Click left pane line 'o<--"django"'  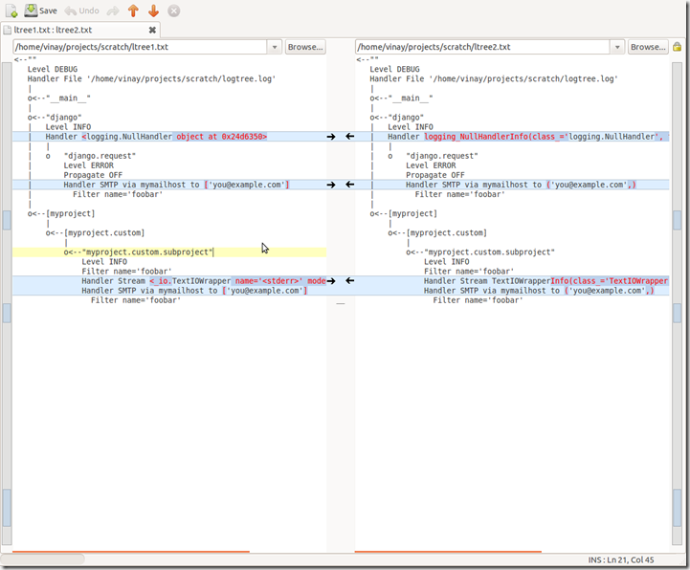click(x=55, y=118)
